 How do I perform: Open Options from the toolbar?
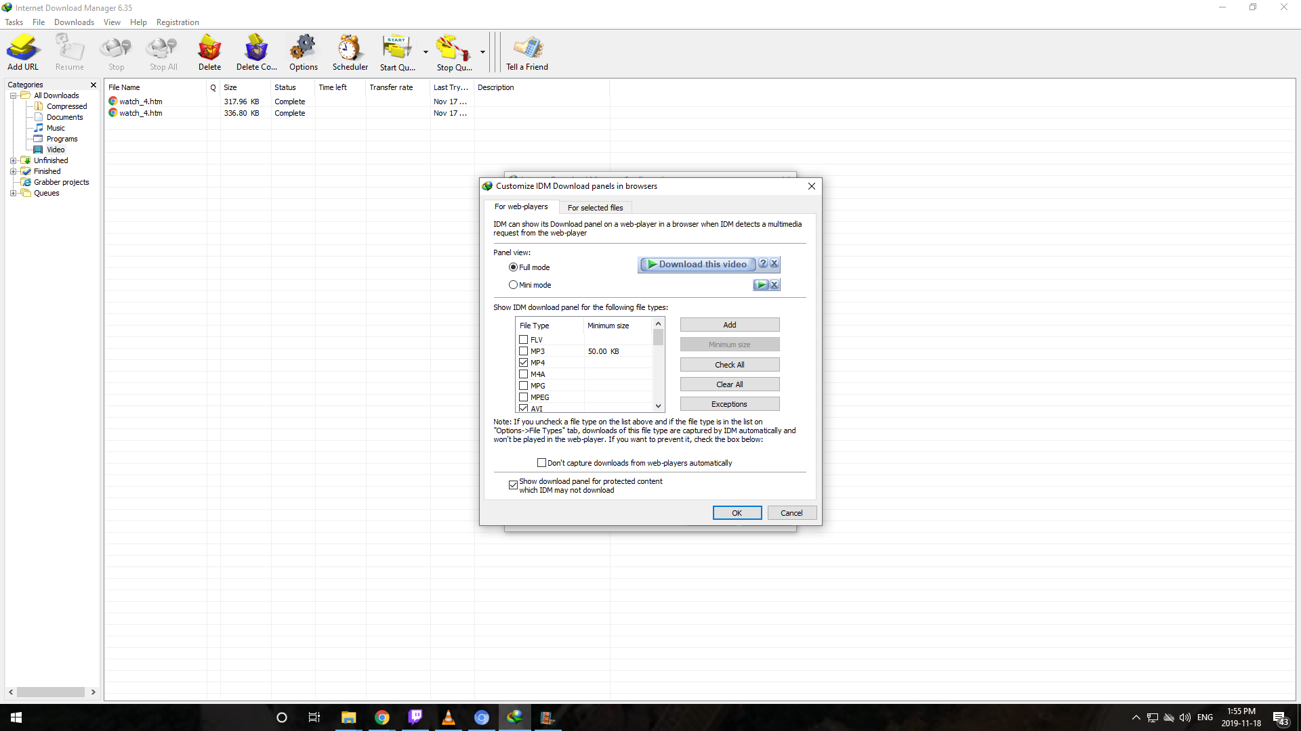click(304, 52)
